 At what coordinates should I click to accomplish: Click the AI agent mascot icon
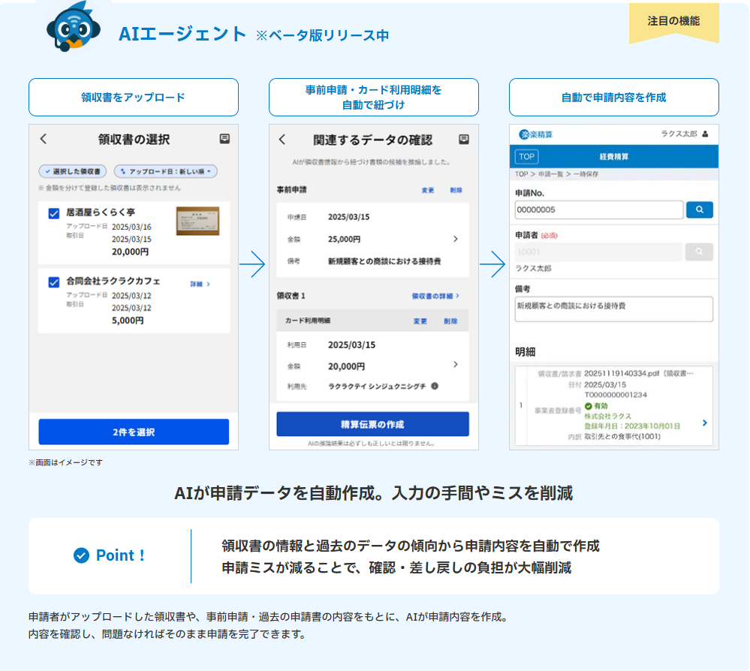pyautogui.click(x=72, y=28)
